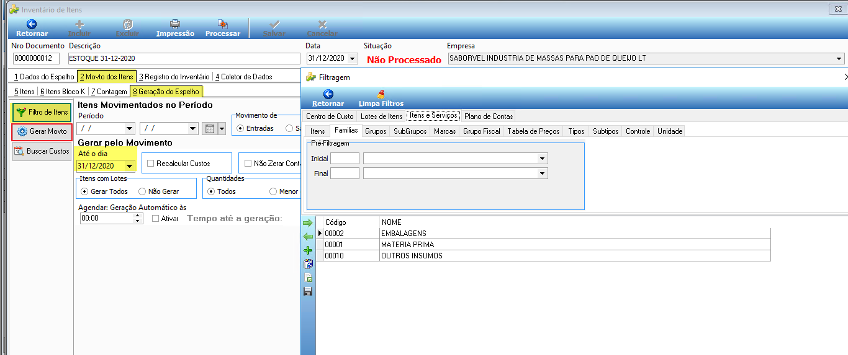The height and width of the screenshot is (355, 848).
Task: Select Não Gerar radio option
Action: pos(142,191)
